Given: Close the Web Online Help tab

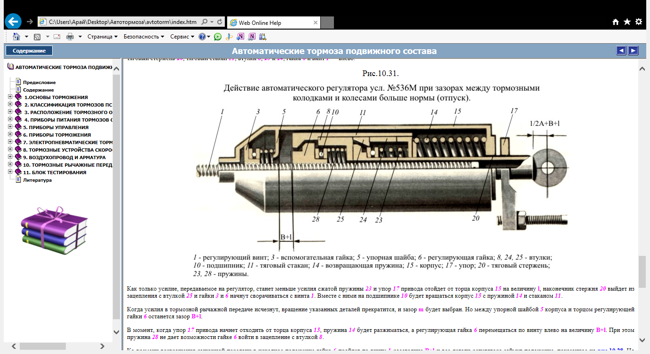Looking at the screenshot, I should click(x=316, y=23).
